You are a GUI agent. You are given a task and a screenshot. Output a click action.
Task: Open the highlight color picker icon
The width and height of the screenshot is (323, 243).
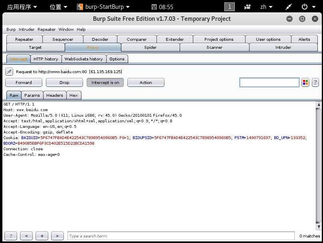tap(305, 82)
